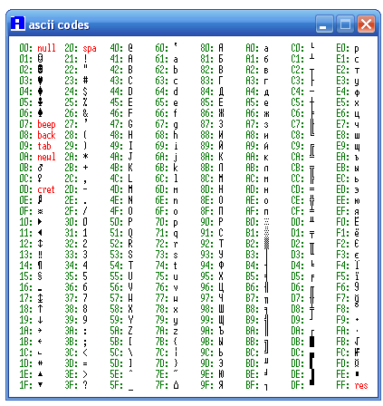Select the code label '26:'
Screen dimensions: 383x406
pos(72,113)
